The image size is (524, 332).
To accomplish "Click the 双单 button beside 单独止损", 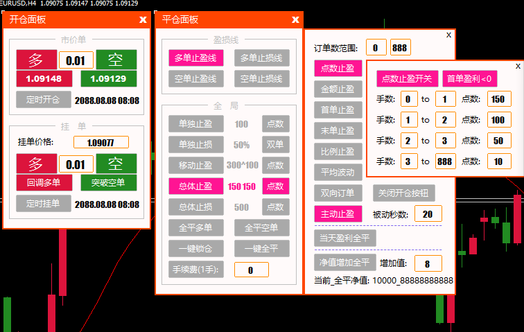I will 276,144.
